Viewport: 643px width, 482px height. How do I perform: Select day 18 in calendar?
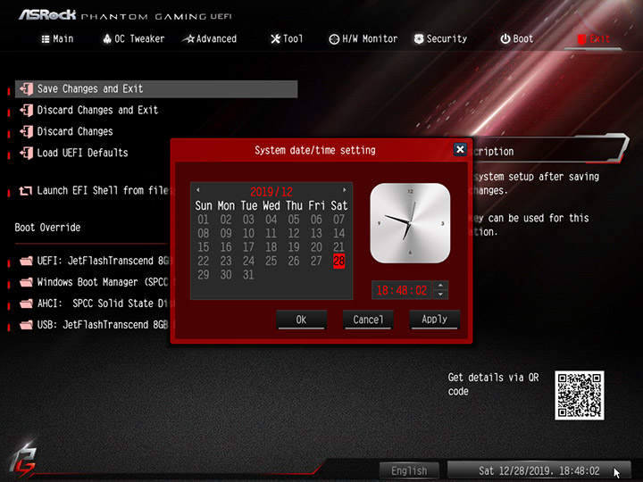tap(271, 247)
